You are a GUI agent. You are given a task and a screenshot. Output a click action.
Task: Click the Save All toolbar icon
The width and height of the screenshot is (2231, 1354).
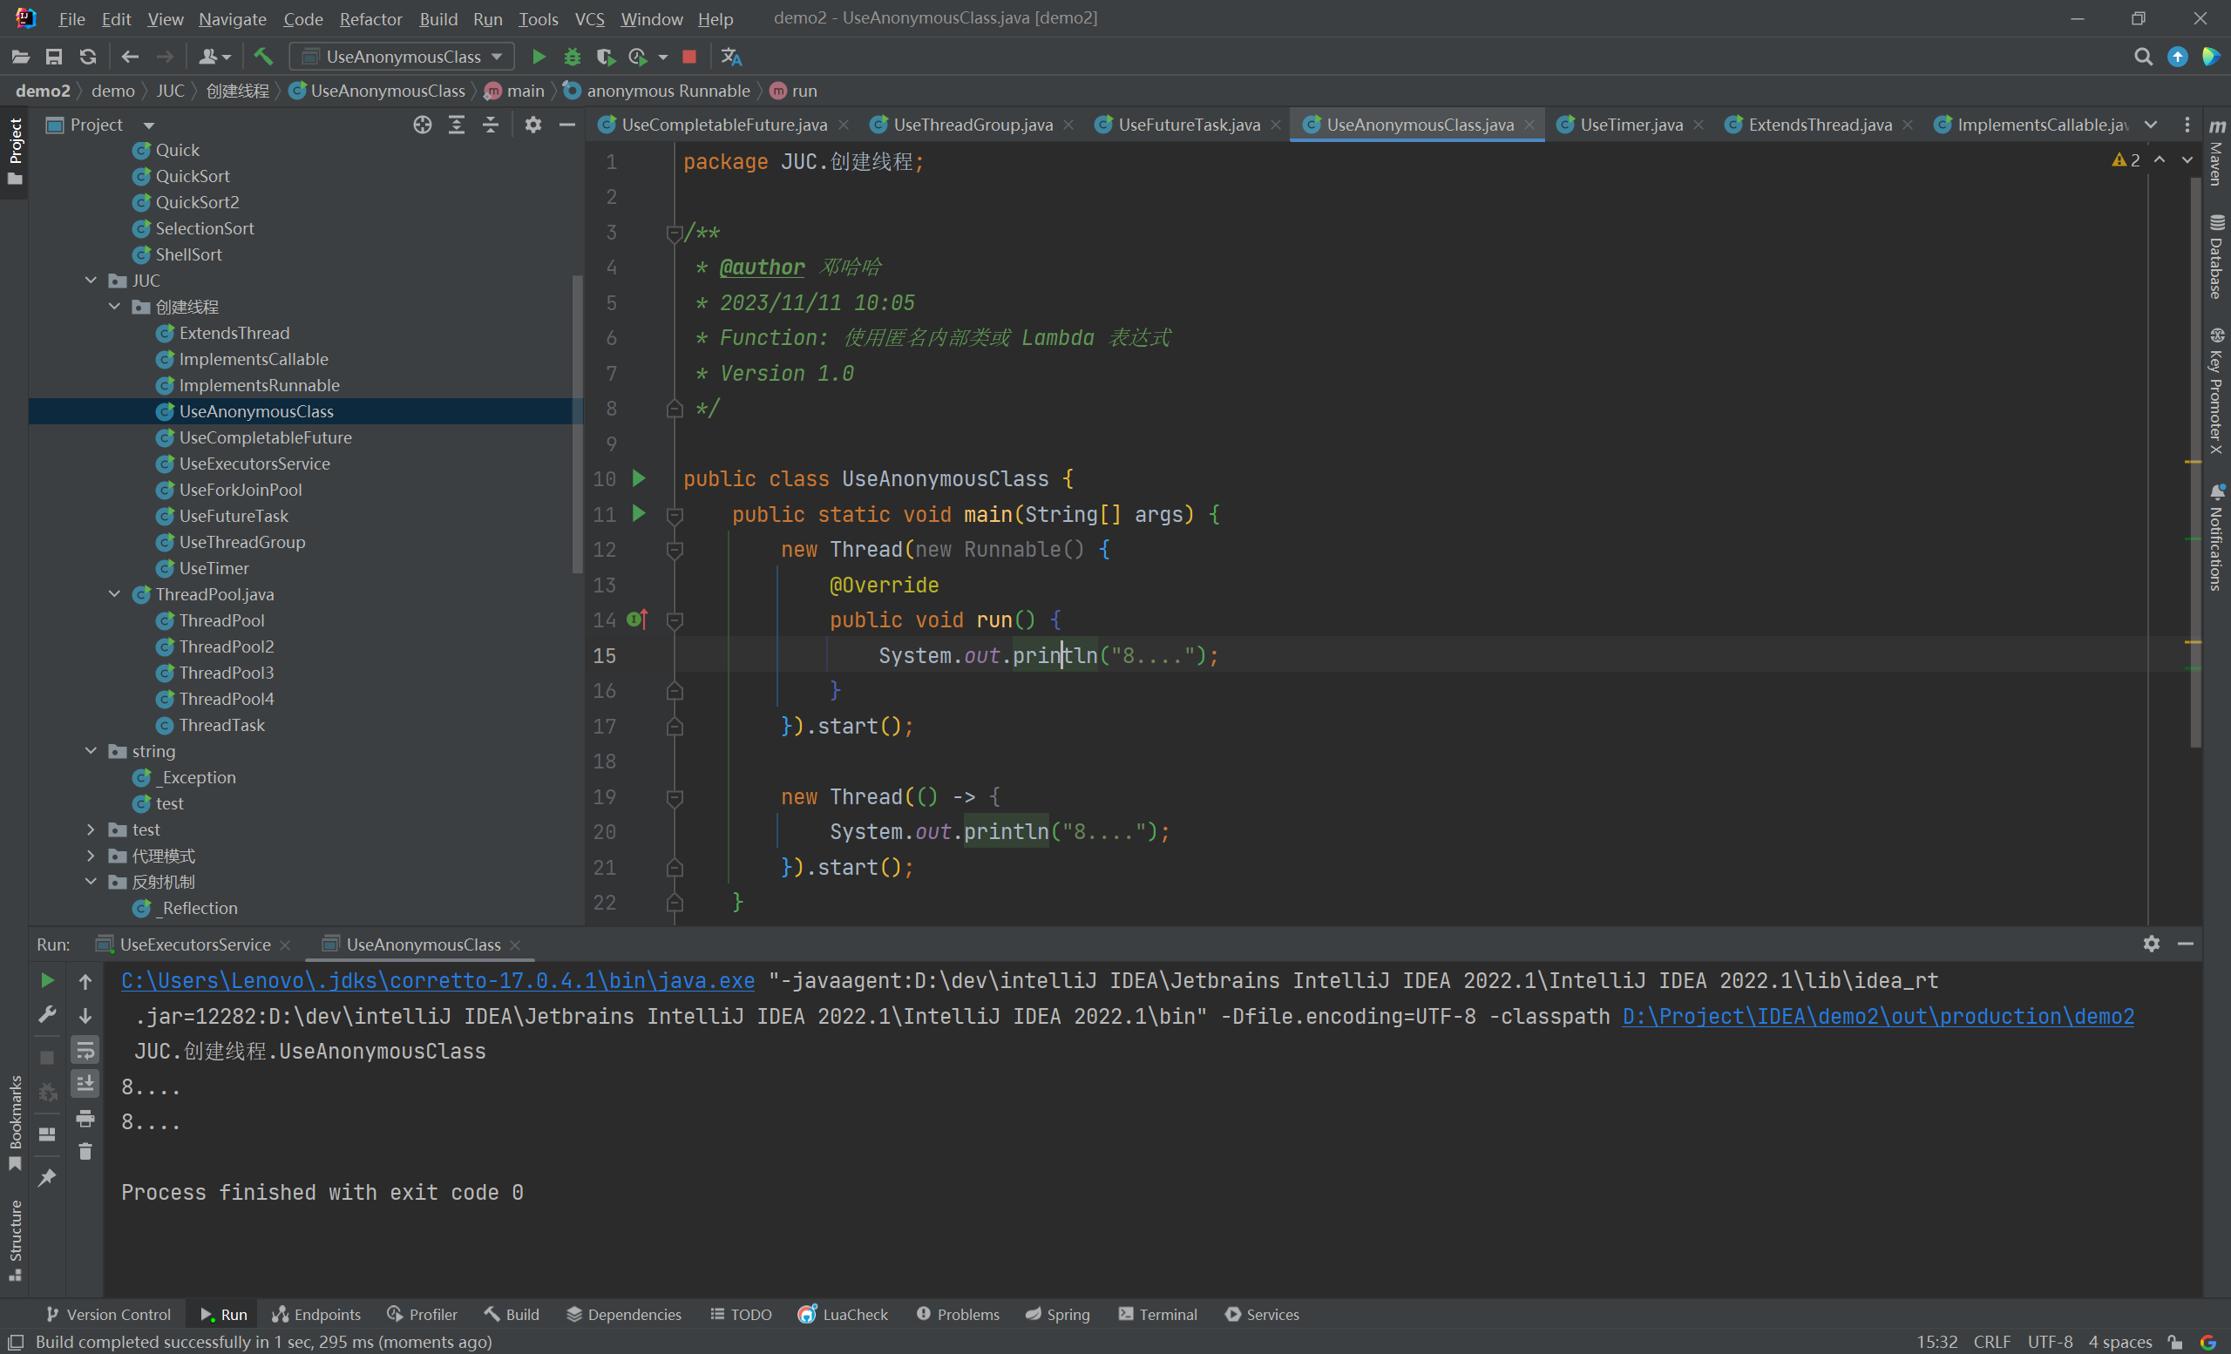coord(54,57)
